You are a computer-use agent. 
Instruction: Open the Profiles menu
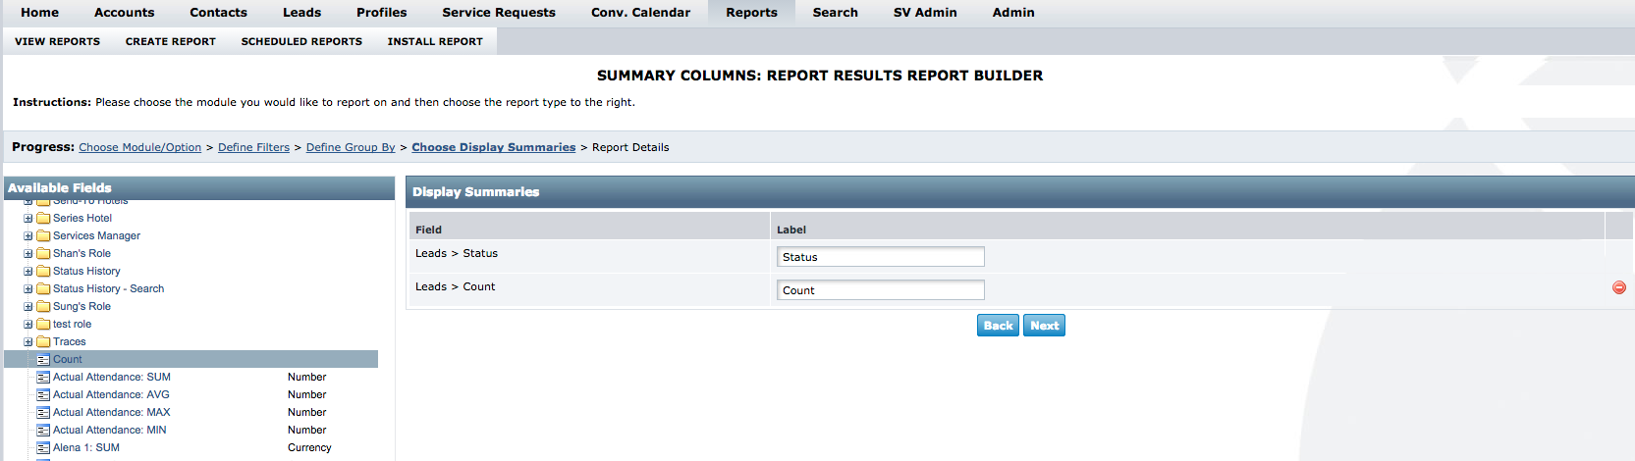pyautogui.click(x=381, y=13)
